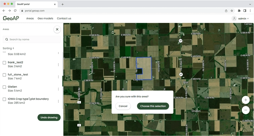Check the IOWA Crop type checkbox
Screen dimensions: 254x136
coord(4,99)
